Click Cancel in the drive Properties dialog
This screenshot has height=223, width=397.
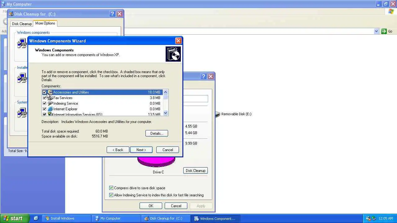click(x=176, y=206)
